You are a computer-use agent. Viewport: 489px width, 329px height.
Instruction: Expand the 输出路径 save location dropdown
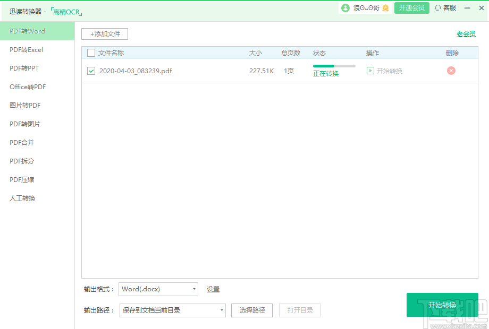172,310
